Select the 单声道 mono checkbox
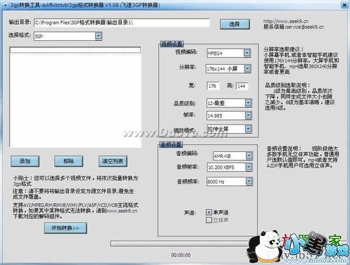Viewport: 350px width, 265px height. [x=209, y=212]
